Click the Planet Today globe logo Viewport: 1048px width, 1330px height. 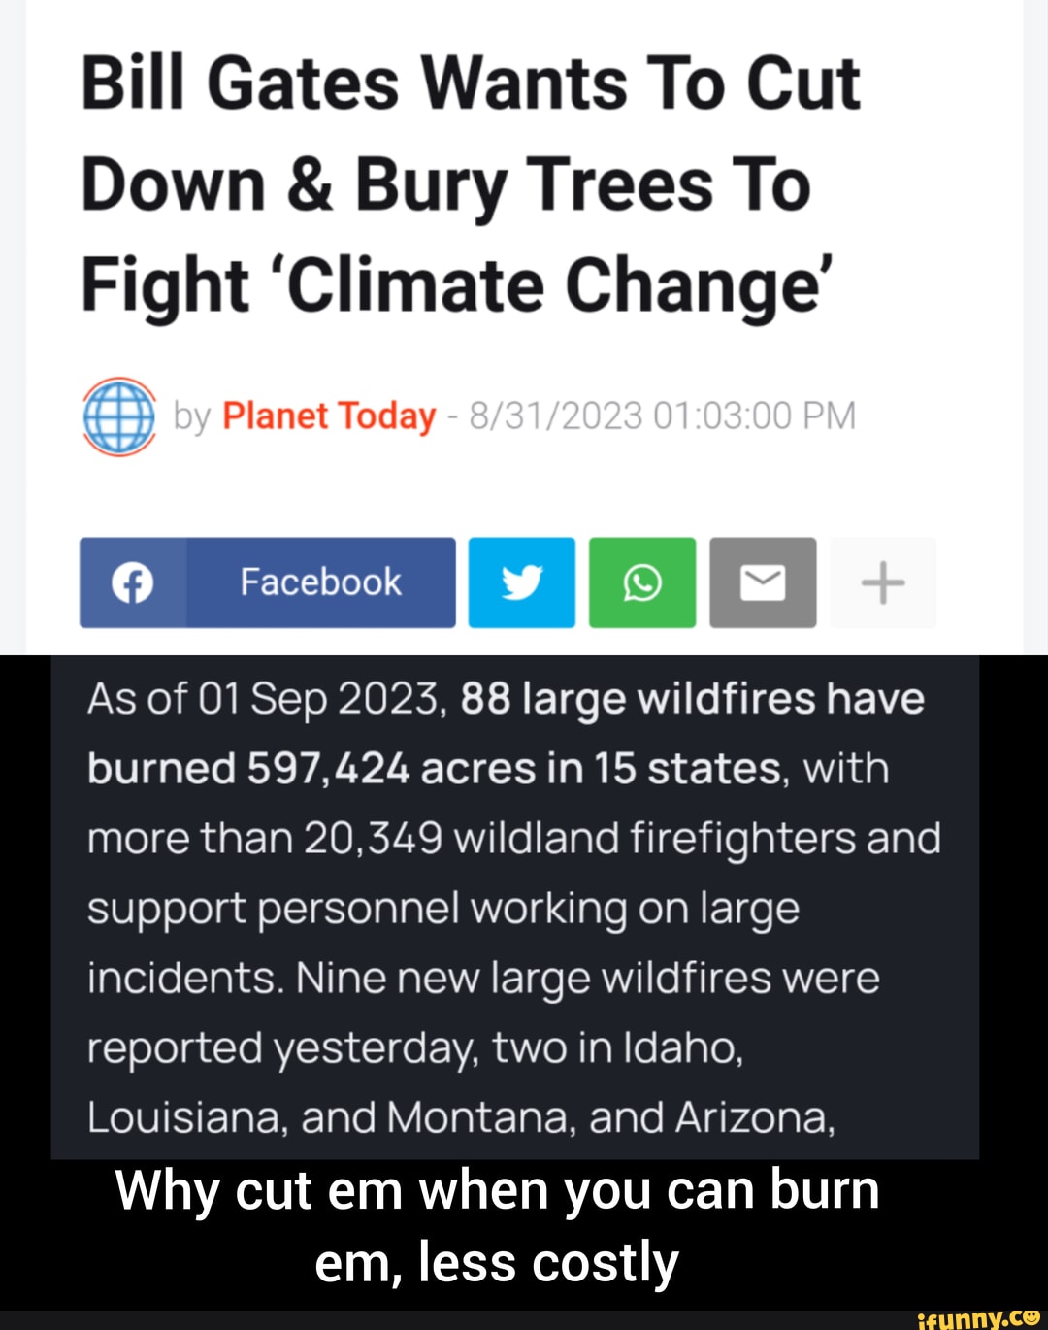click(118, 416)
